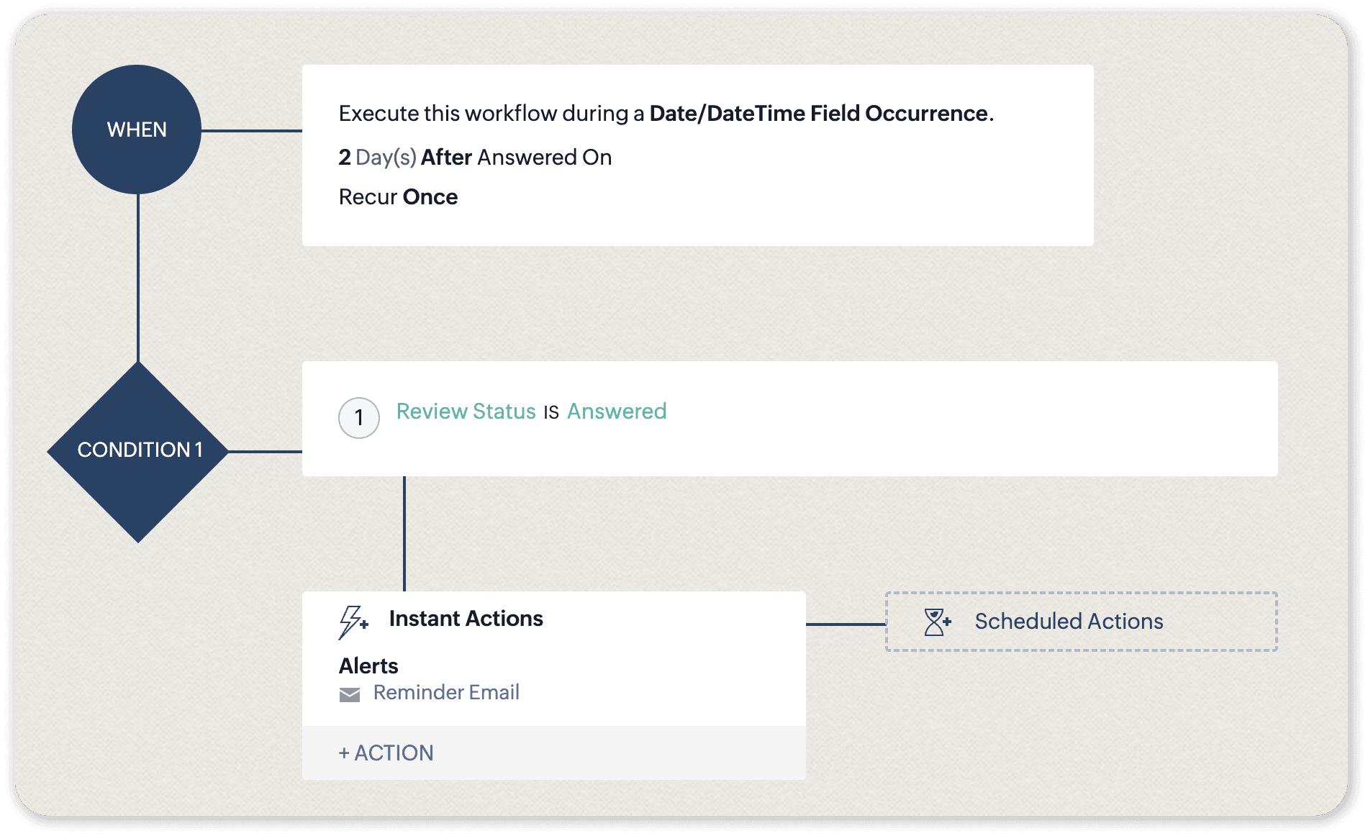
Task: Click the Scheduled Actions hourglass icon
Action: point(937,622)
